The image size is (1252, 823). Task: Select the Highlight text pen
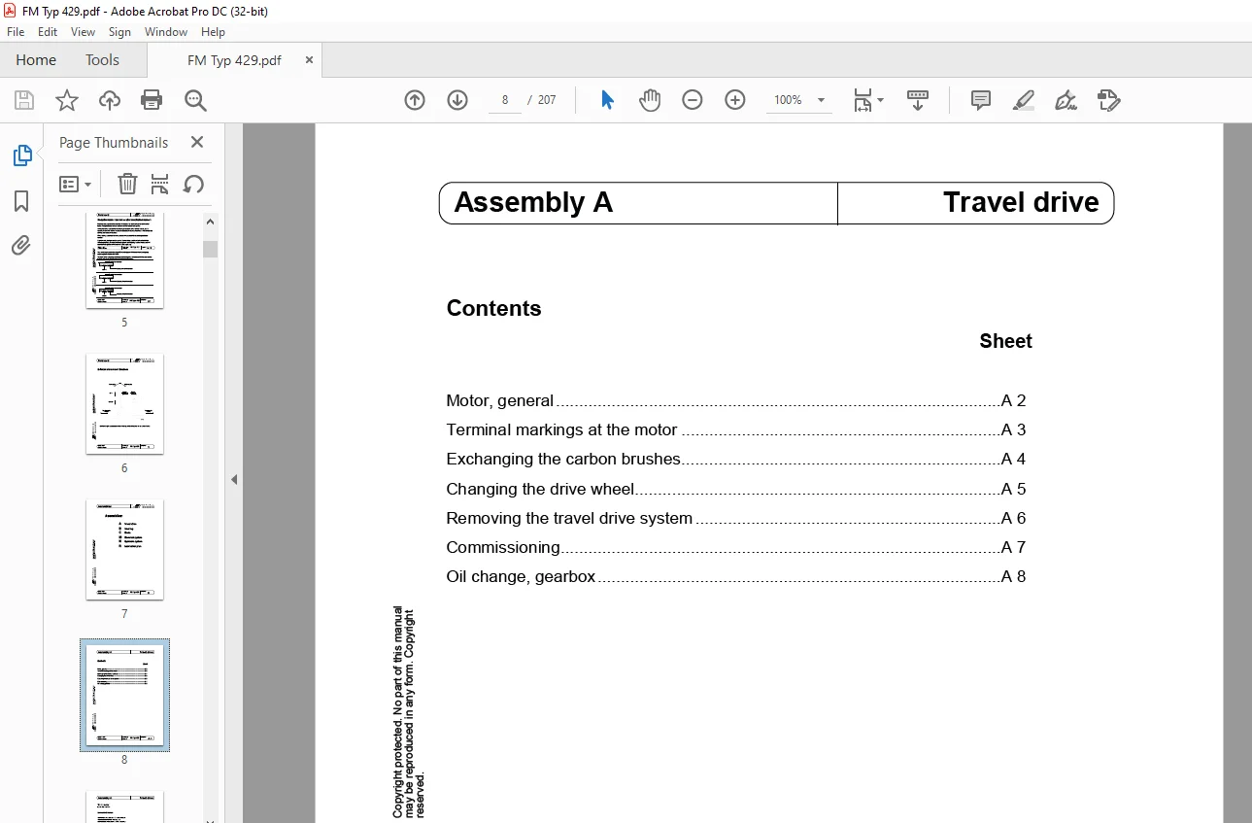click(1023, 100)
